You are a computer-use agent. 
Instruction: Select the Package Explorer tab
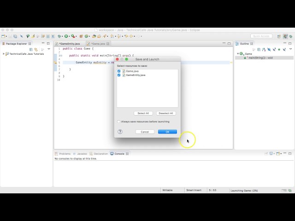point(17,44)
